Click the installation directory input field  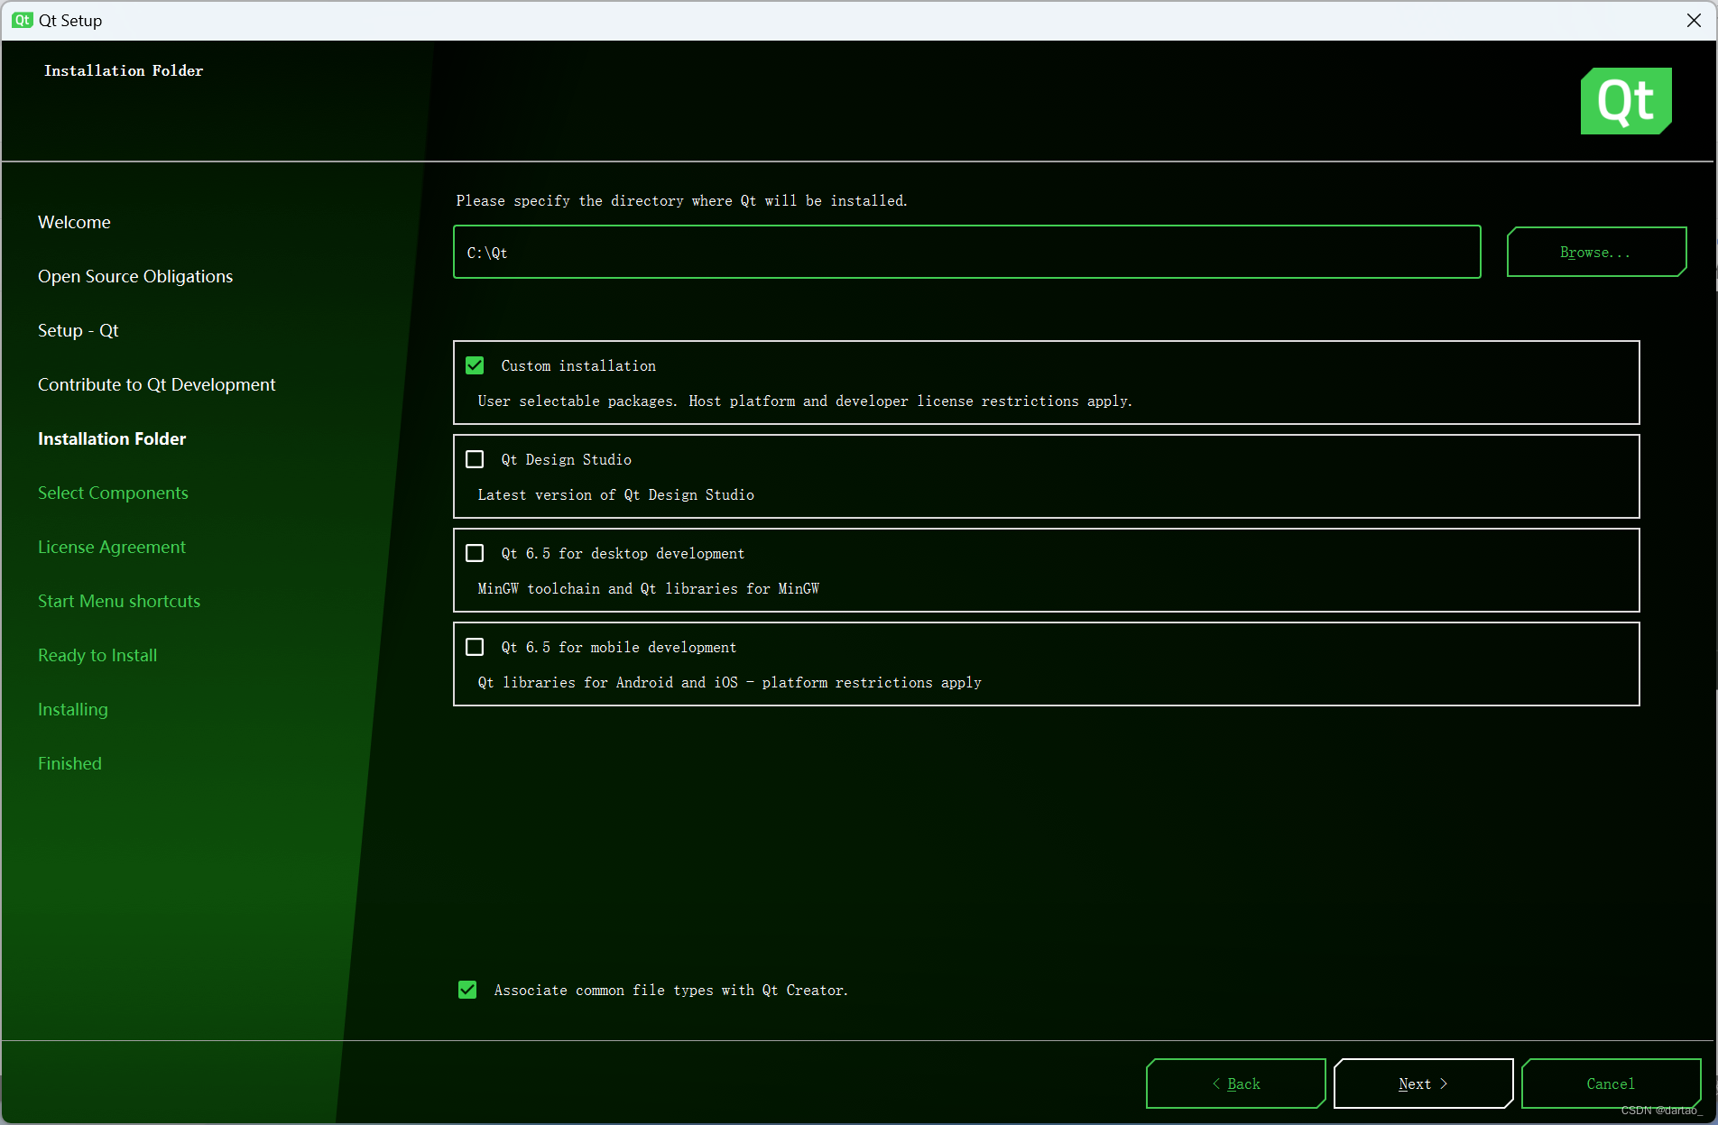tap(966, 253)
